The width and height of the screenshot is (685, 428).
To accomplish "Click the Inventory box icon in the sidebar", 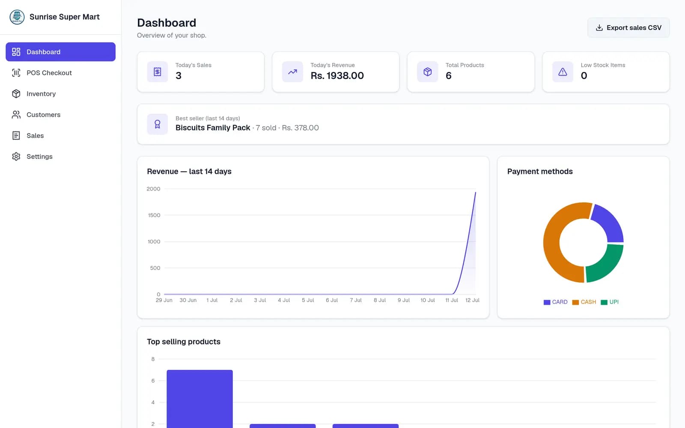I will click(16, 94).
